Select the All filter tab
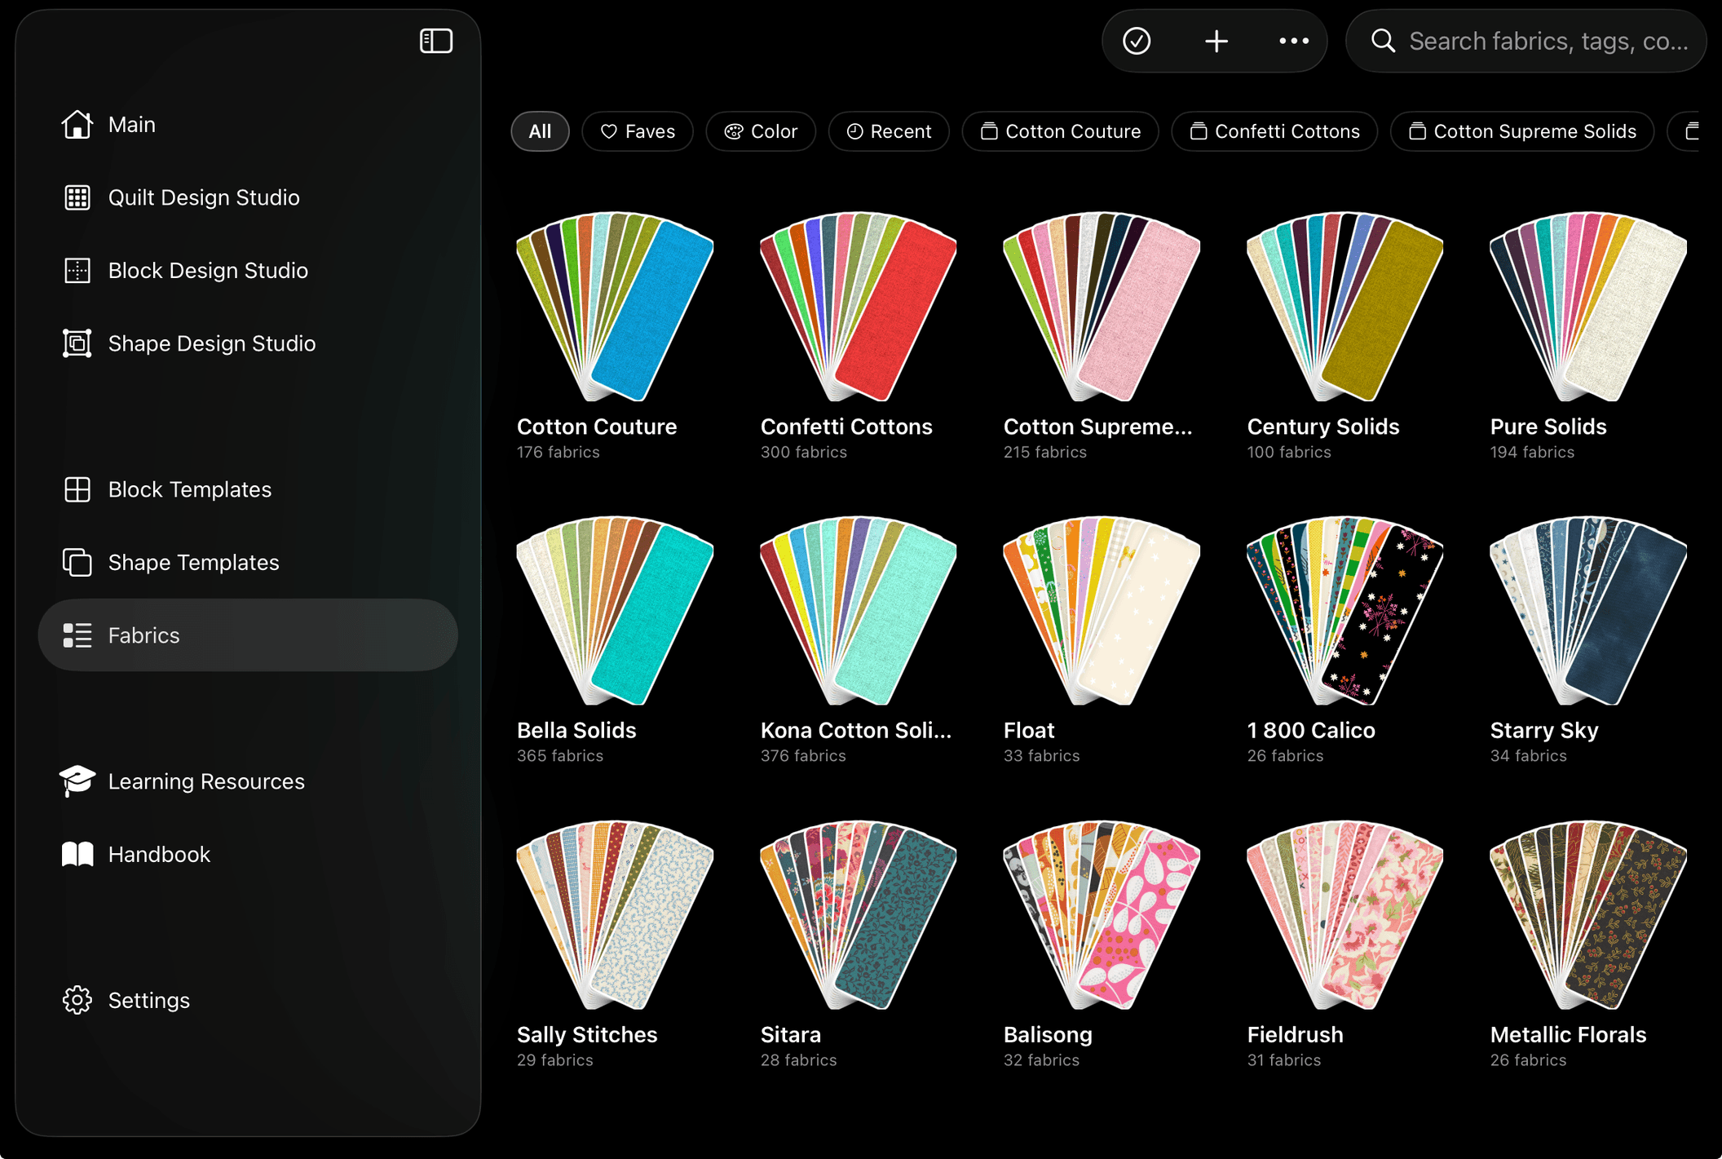Image resolution: width=1722 pixels, height=1159 pixels. click(540, 131)
